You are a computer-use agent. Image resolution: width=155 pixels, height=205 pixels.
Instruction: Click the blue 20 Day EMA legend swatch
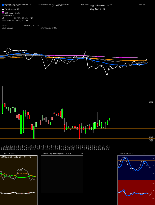click(3, 5)
